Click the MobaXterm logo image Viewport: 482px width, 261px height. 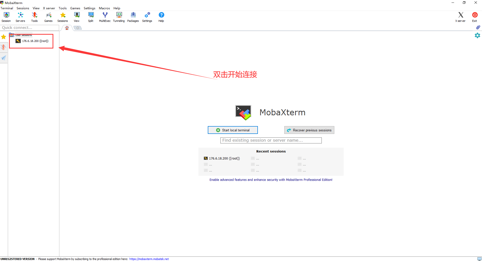(x=243, y=113)
